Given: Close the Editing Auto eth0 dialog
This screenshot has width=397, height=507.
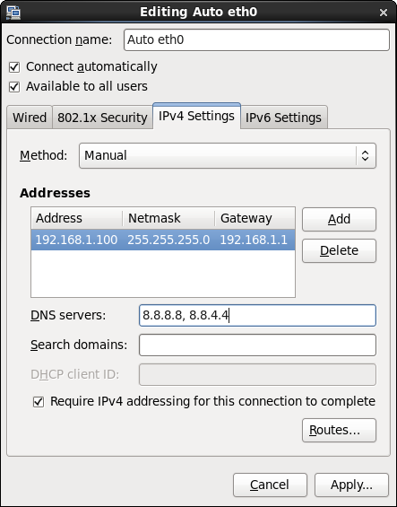Looking at the screenshot, I should 384,13.
